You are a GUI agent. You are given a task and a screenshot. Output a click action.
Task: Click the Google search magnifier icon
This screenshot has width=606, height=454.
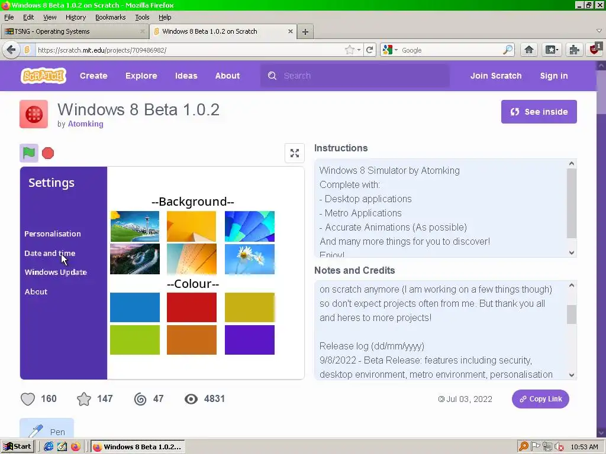tap(507, 50)
